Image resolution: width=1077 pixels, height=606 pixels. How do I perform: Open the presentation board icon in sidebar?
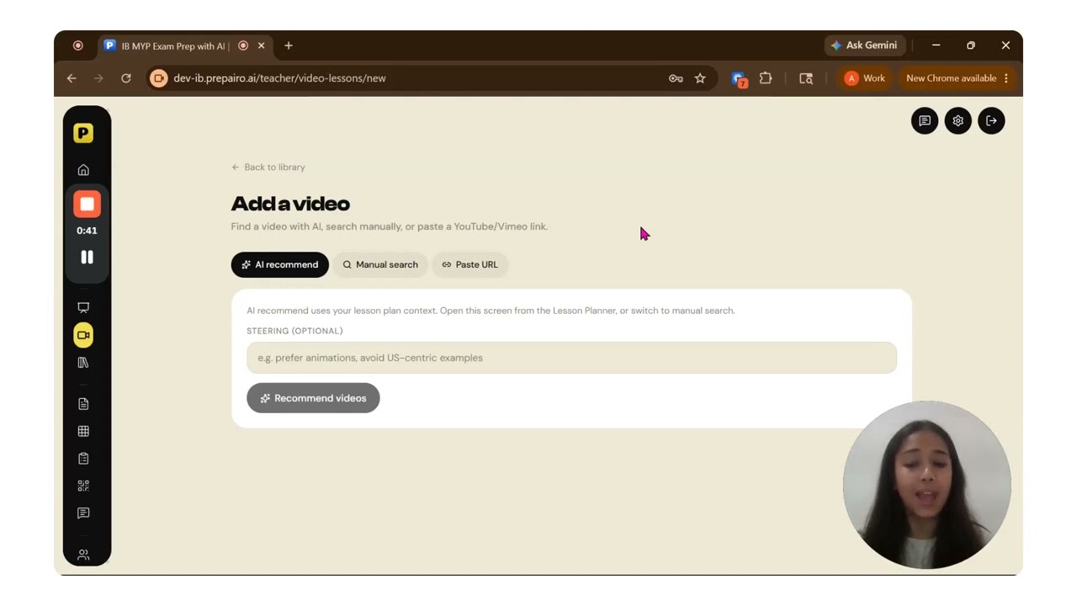pos(83,308)
